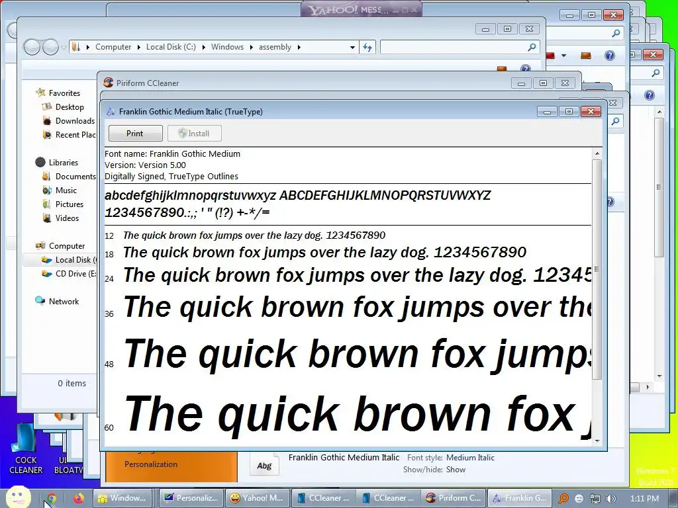Screen dimensions: 678x508
Task: Click the Local Disk drive icon
Action: tap(46, 259)
